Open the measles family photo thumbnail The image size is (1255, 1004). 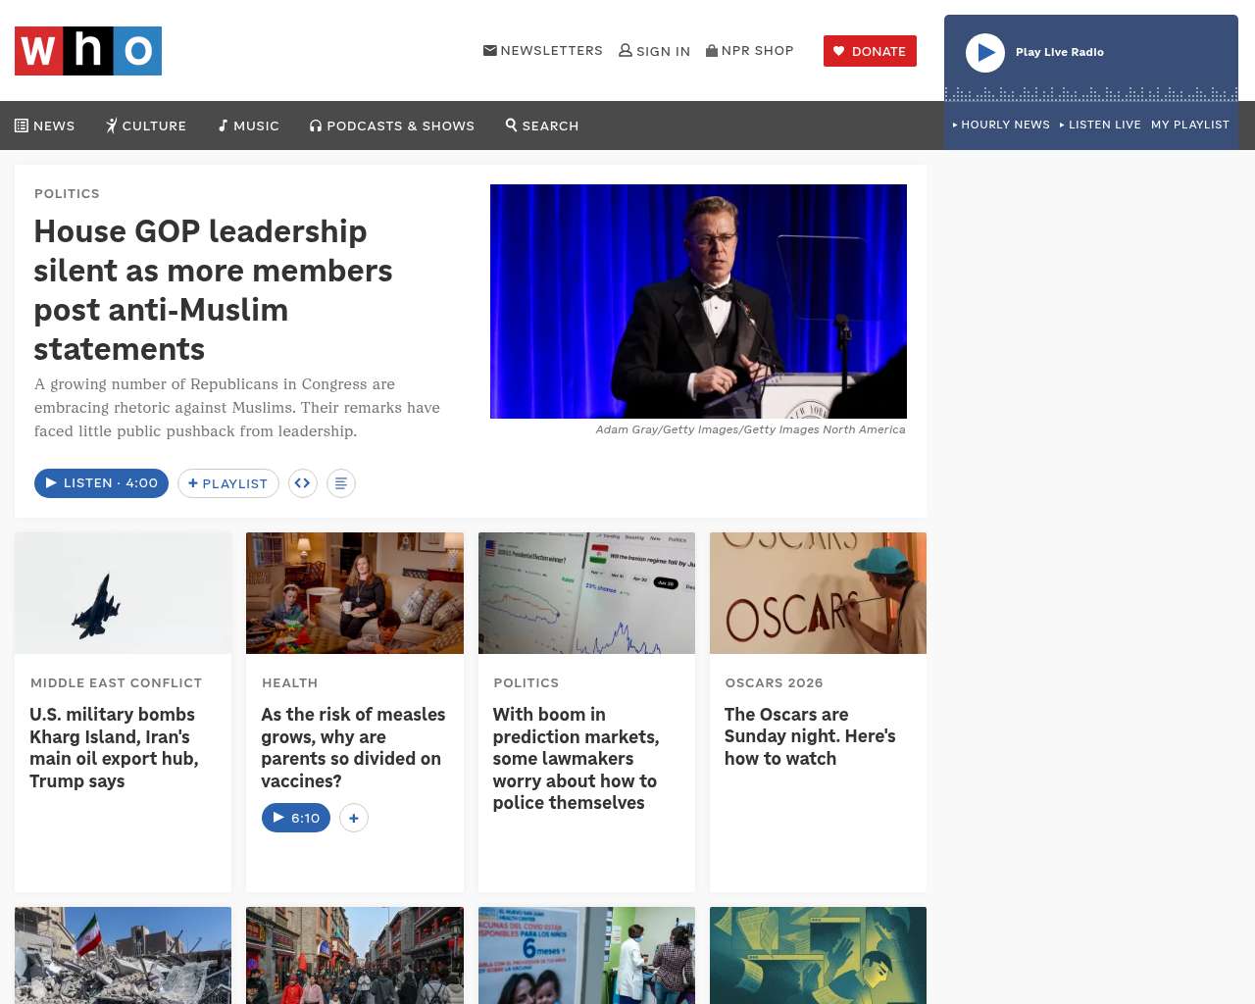[355, 593]
